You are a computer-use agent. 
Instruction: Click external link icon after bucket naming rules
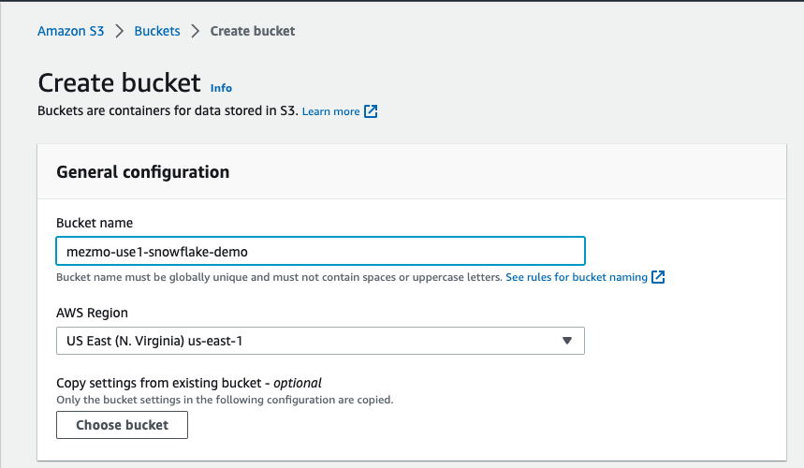(x=658, y=277)
